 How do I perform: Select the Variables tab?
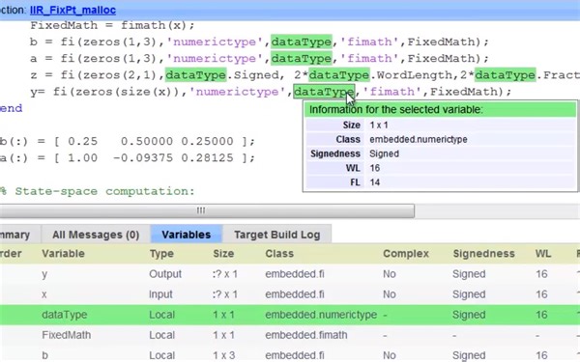(186, 235)
